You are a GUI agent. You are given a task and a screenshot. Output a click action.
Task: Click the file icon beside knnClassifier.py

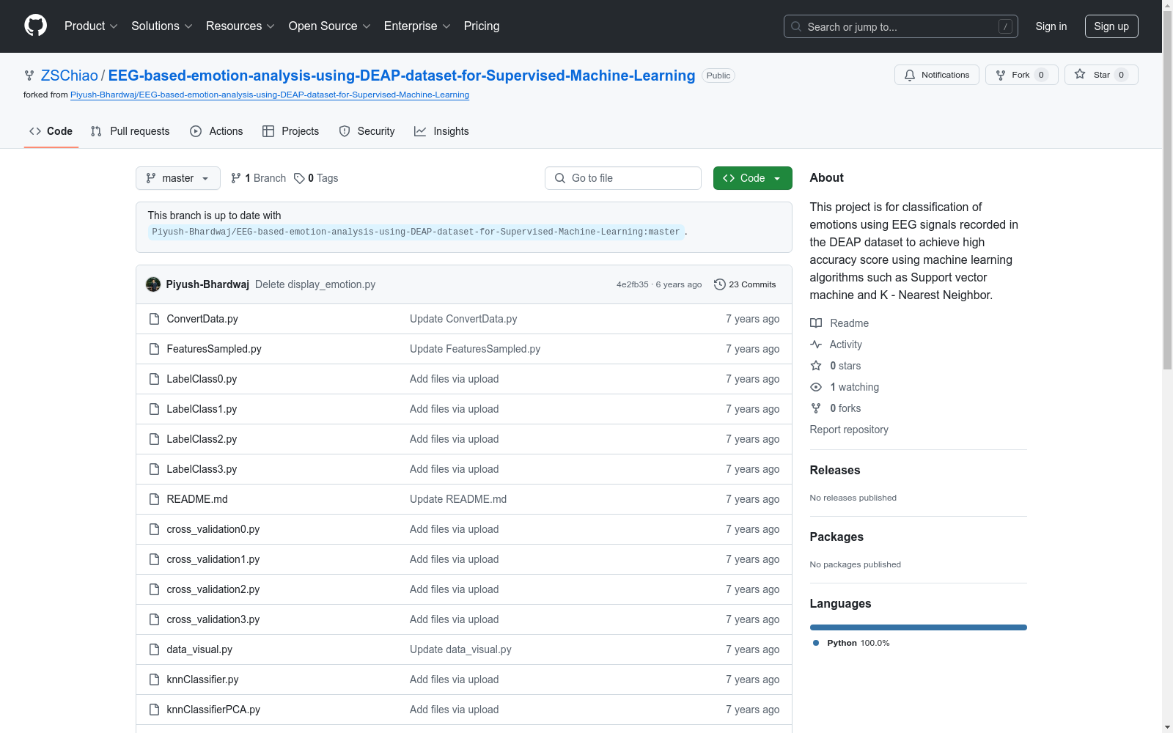coord(154,679)
